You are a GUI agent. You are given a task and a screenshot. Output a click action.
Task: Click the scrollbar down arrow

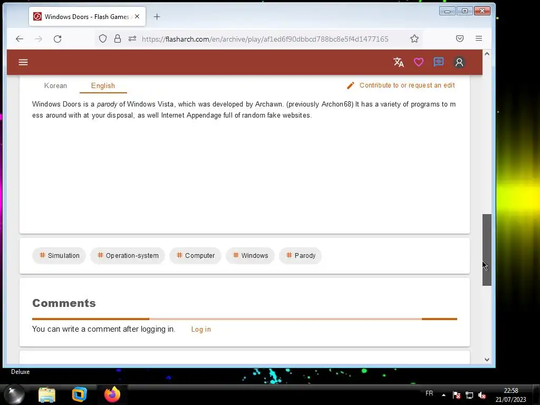pyautogui.click(x=487, y=360)
